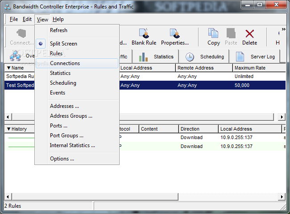Click the red Delete icon
Screen dimensions: 290x214
[249, 33]
